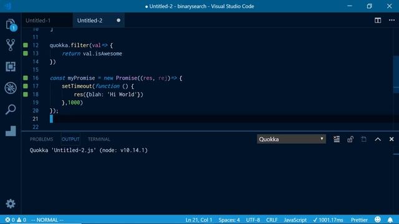Open the Search view
Viewport: 399px width, 224px height.
(x=11, y=110)
